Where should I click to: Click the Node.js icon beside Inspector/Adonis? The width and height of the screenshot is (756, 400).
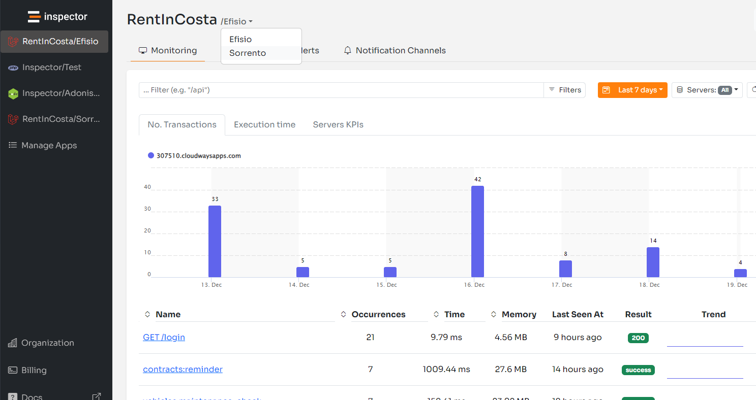click(x=13, y=93)
